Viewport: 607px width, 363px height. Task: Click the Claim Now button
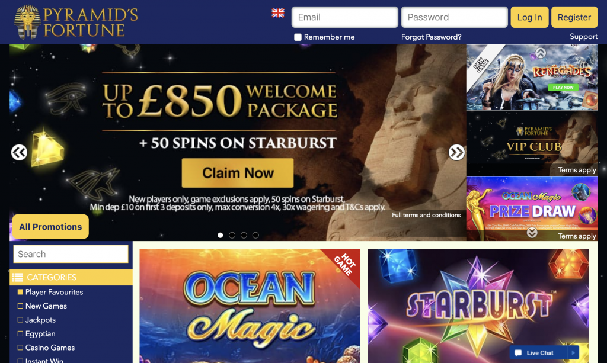(238, 173)
